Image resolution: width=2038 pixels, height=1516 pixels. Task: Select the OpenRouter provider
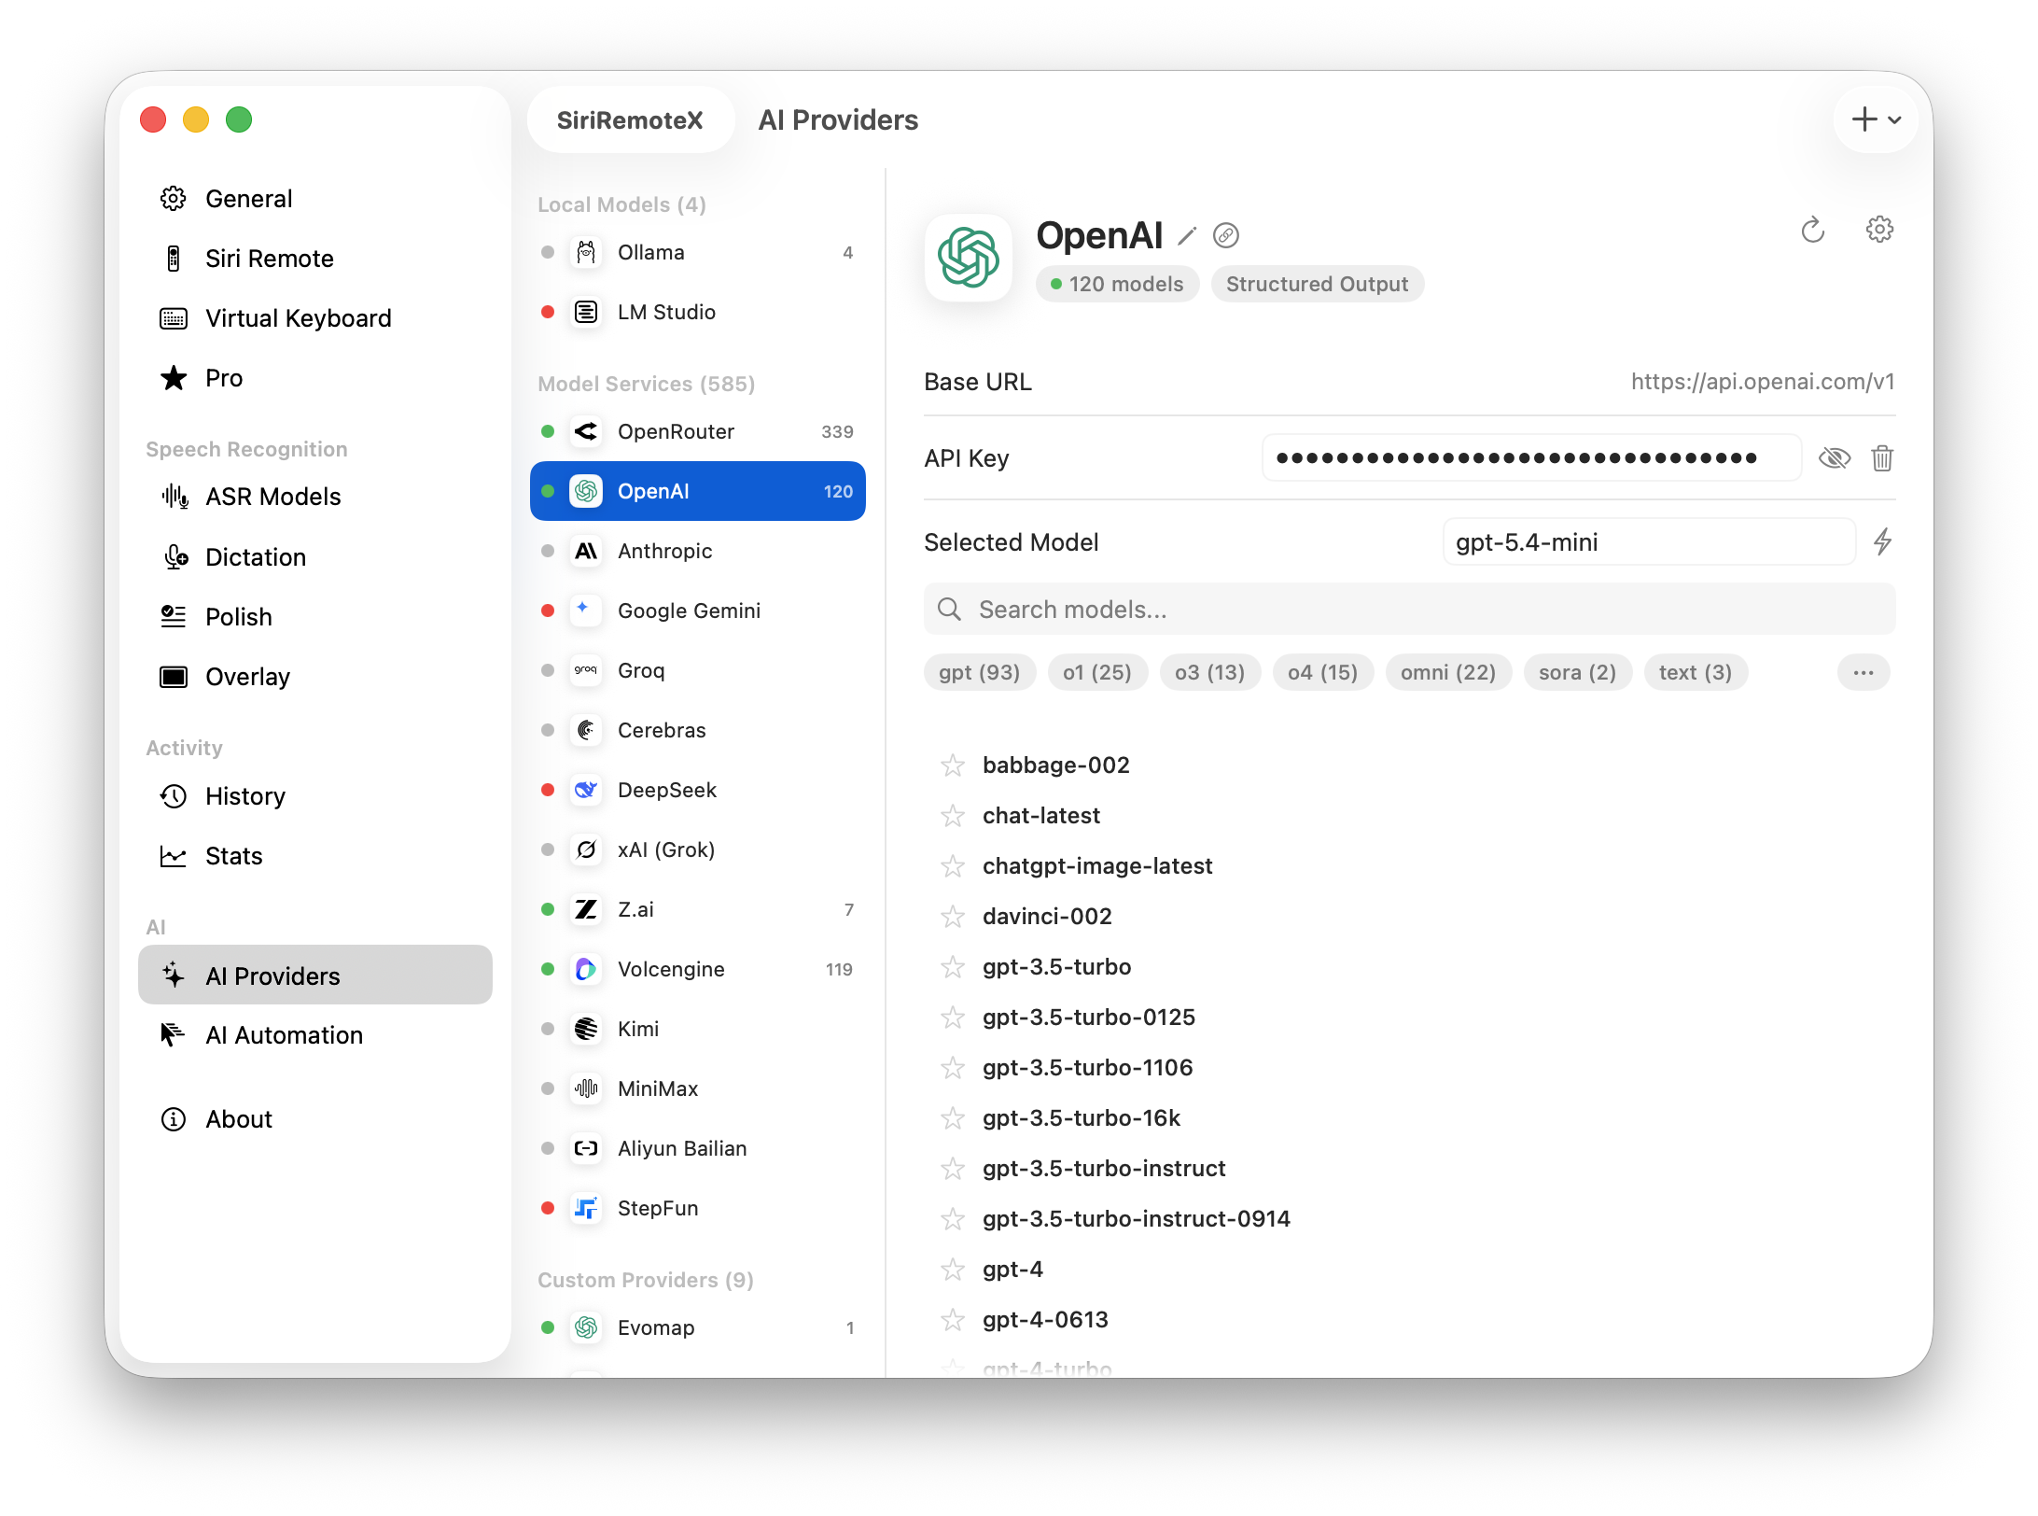pos(698,431)
